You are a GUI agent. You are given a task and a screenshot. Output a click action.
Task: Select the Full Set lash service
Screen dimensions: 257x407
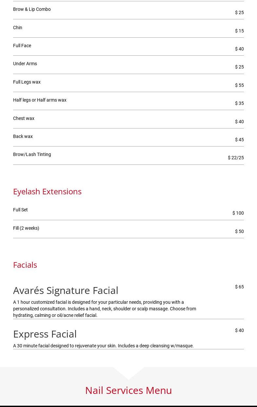[20, 210]
